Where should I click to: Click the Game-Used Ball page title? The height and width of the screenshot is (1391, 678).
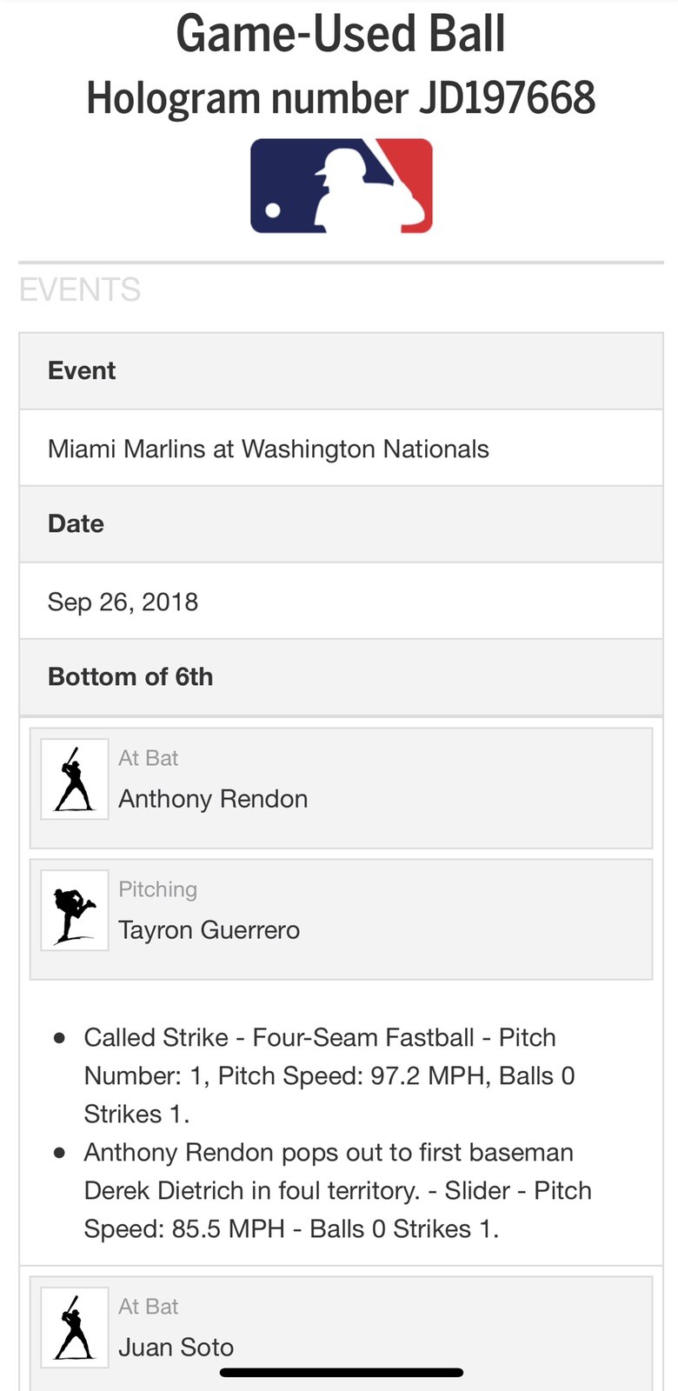341,35
